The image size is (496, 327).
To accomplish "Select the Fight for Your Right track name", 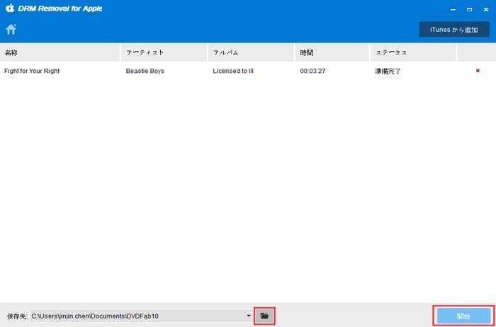I will point(32,71).
